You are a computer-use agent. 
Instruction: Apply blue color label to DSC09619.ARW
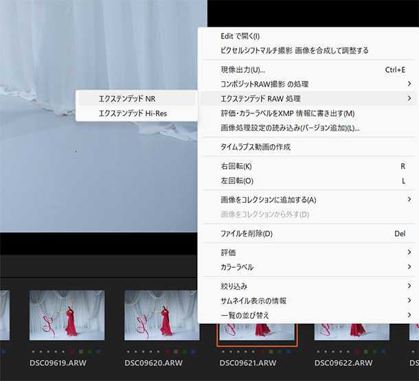click(98, 351)
